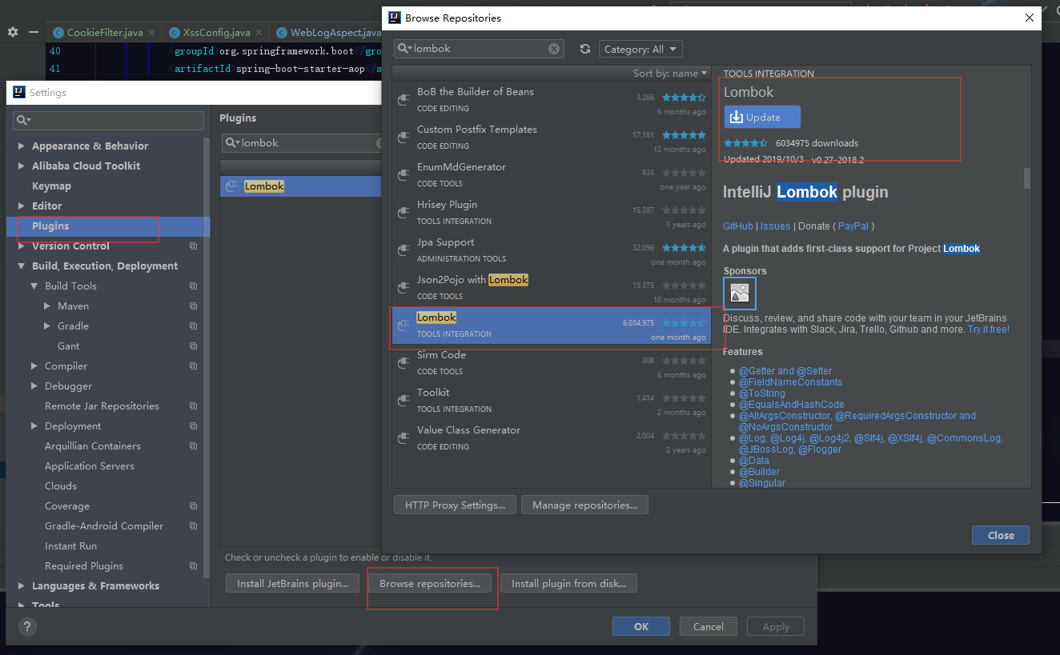Expand Appearance & Behavior settings
Image resolution: width=1060 pixels, height=655 pixels.
coord(22,146)
